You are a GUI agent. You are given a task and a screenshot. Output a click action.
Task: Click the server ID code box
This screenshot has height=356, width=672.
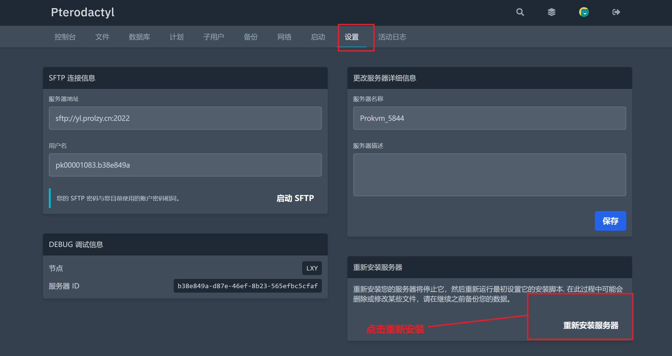coord(247,286)
